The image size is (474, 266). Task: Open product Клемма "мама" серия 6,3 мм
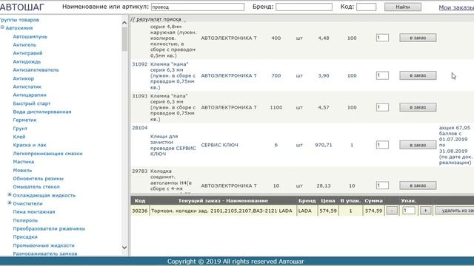[x=173, y=75]
